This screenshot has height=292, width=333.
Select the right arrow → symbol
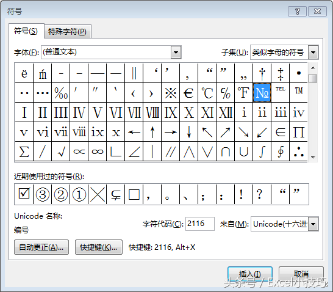click(170, 132)
